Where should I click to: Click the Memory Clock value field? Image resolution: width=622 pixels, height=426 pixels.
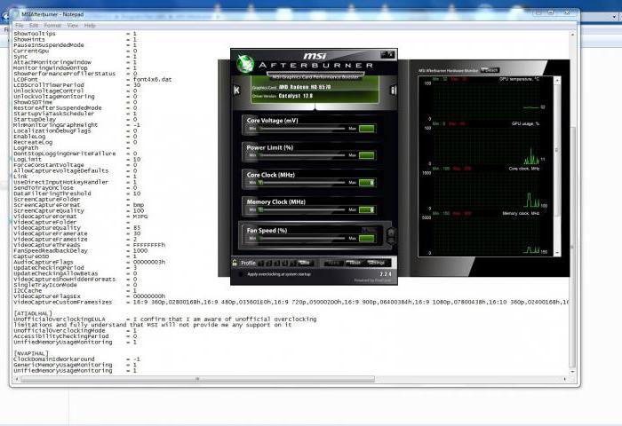point(367,211)
